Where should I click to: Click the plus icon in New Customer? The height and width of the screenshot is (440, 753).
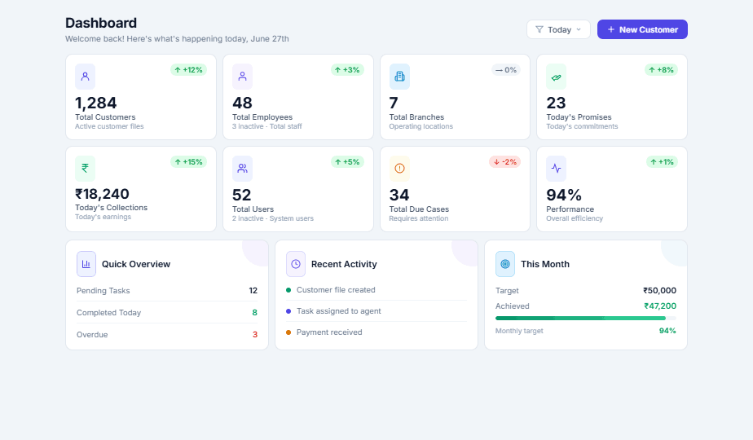(x=611, y=29)
